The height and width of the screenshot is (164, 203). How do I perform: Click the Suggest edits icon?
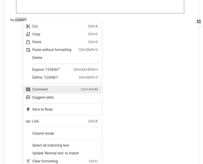coord(28,97)
